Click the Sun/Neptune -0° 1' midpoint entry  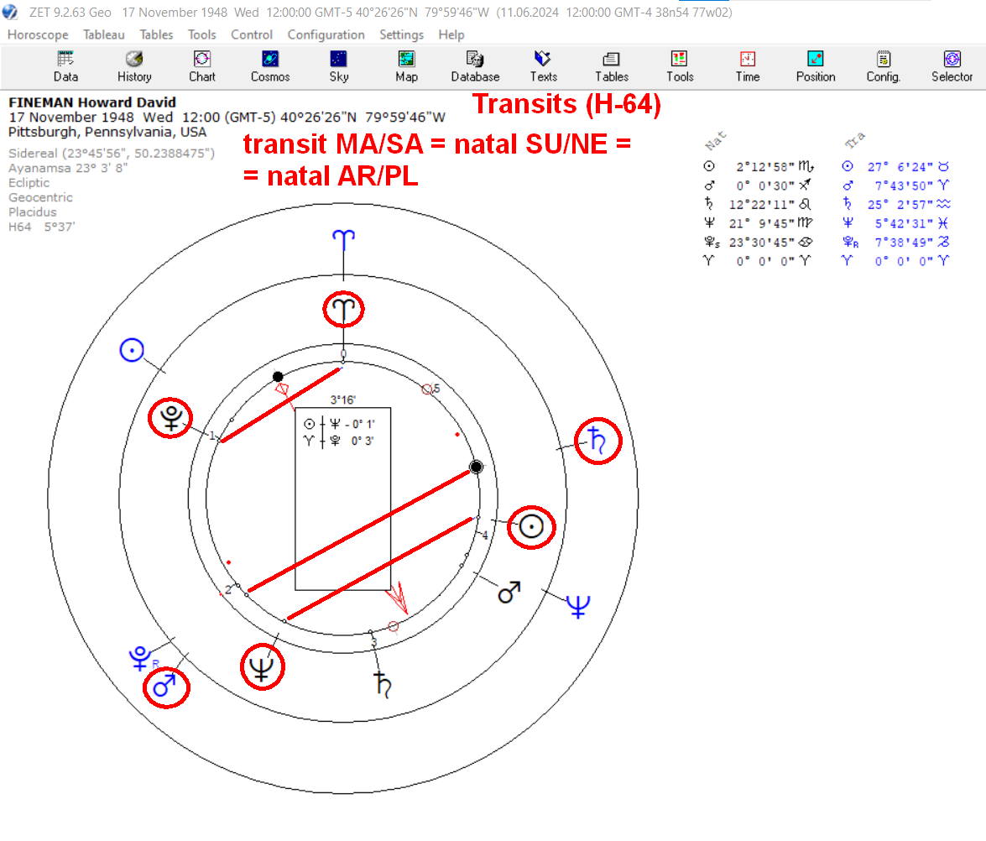340,424
